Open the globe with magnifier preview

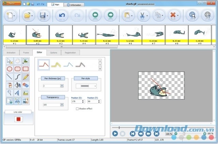(192, 15)
